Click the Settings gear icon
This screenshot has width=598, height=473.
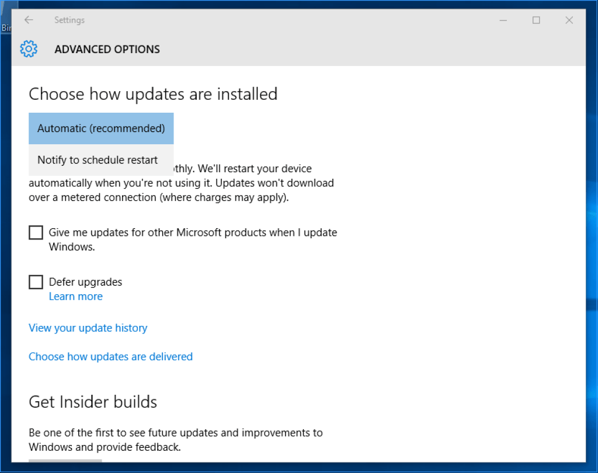click(x=29, y=49)
